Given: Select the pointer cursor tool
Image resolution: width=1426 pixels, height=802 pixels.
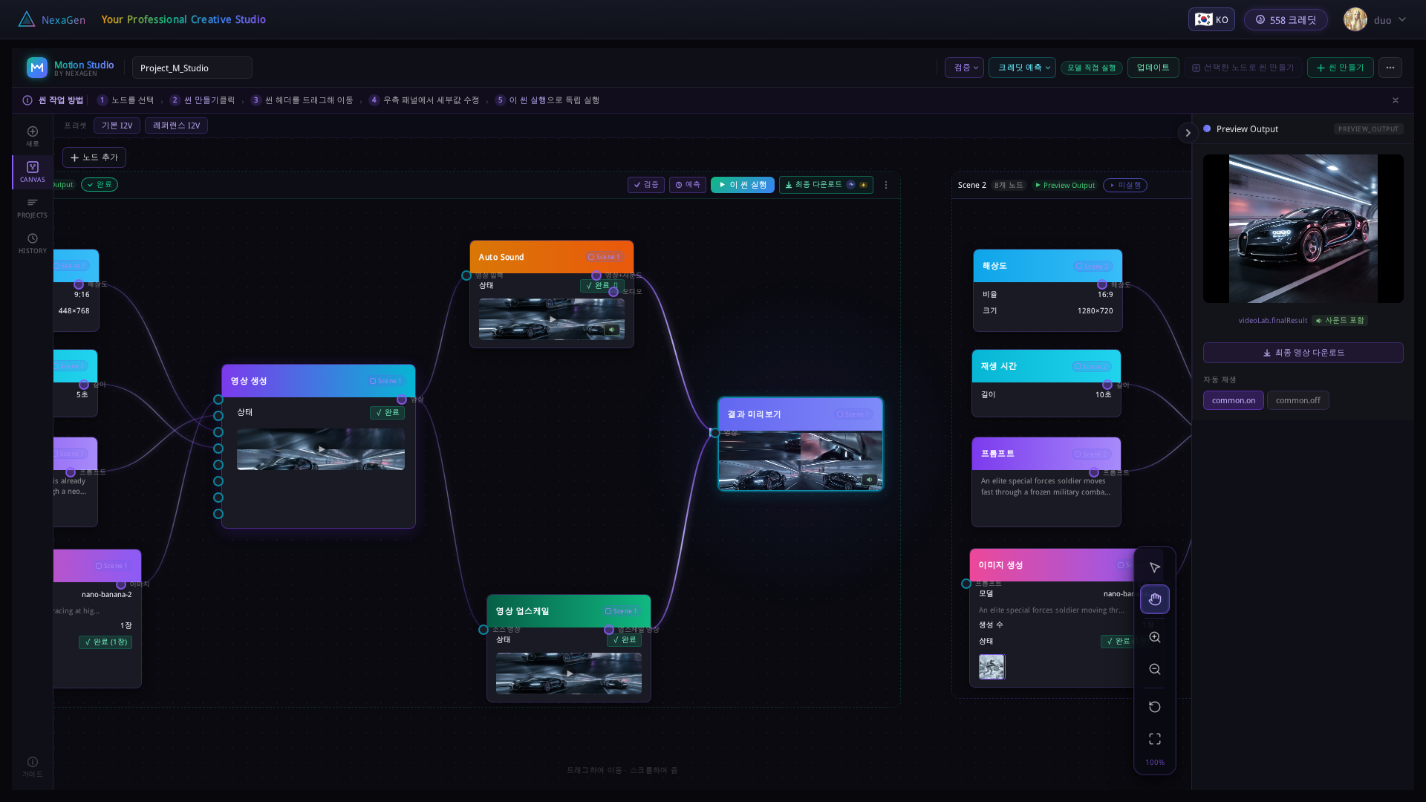Looking at the screenshot, I should (1155, 568).
